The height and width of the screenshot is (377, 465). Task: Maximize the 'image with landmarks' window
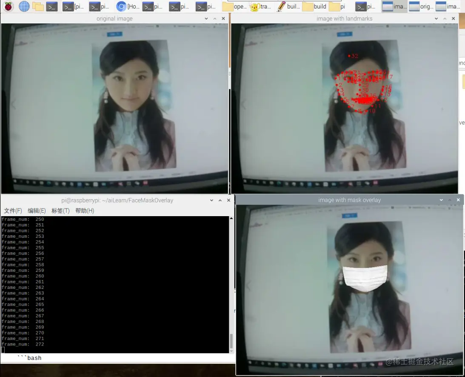click(445, 18)
